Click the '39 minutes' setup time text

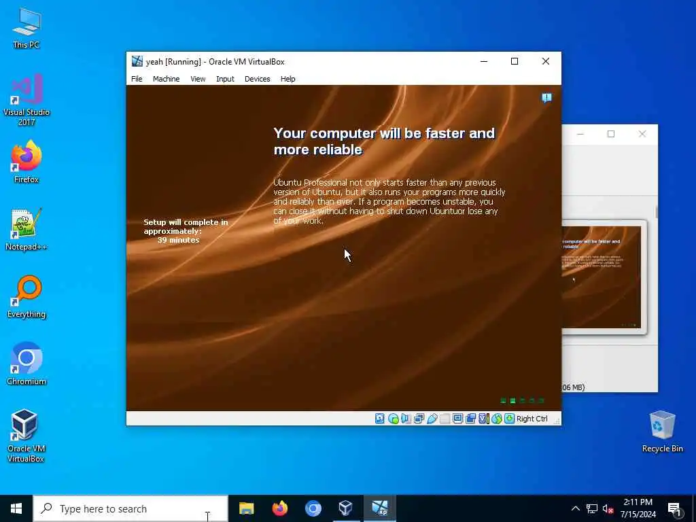click(179, 240)
